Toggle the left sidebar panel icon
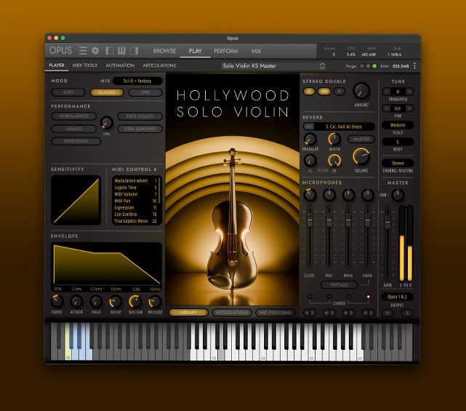 pyautogui.click(x=109, y=51)
